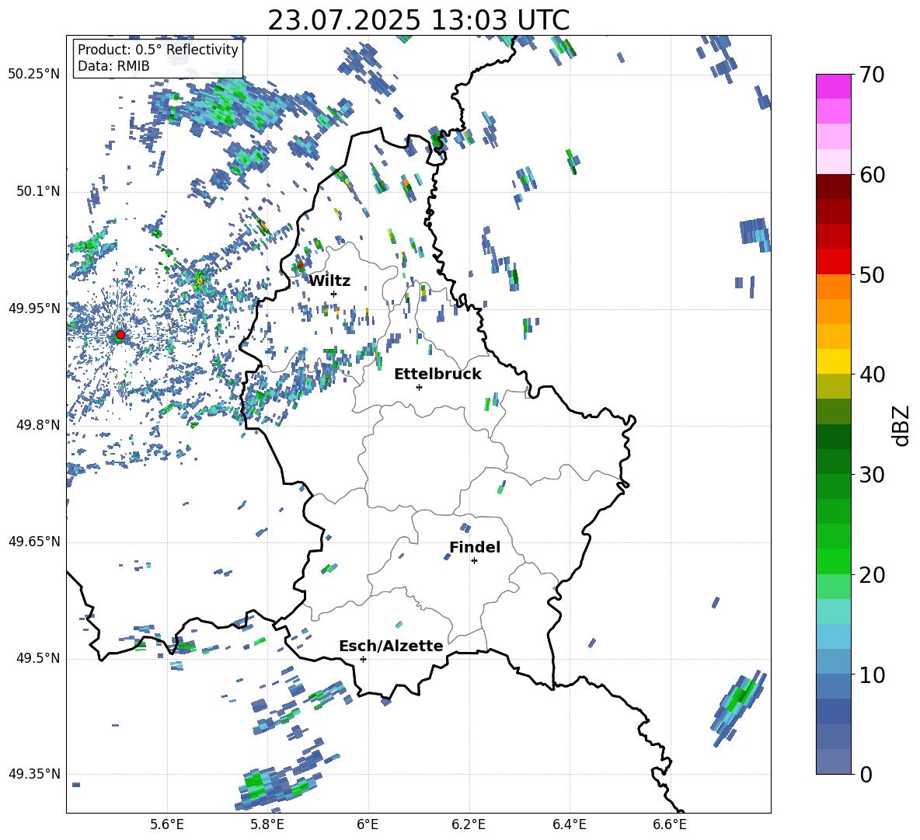Click the Wiltz city label
Screen dimensions: 920x840
tap(329, 281)
